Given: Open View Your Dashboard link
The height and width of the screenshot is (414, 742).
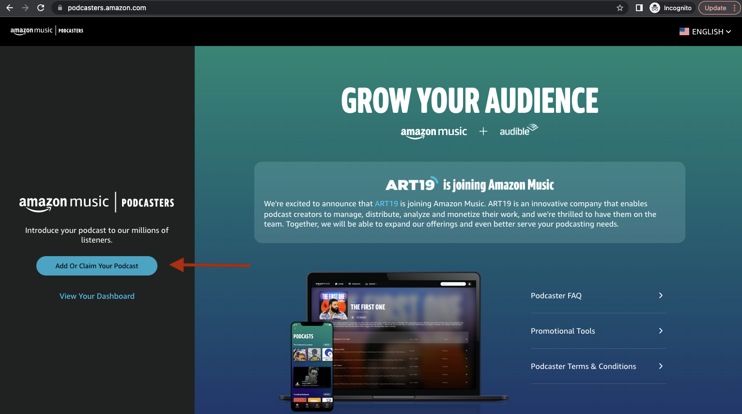Looking at the screenshot, I should [97, 296].
